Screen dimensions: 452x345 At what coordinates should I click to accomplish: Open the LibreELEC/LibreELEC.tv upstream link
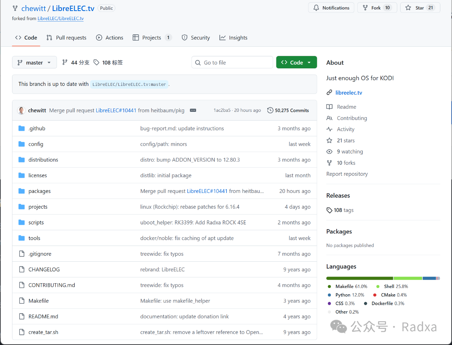point(61,18)
